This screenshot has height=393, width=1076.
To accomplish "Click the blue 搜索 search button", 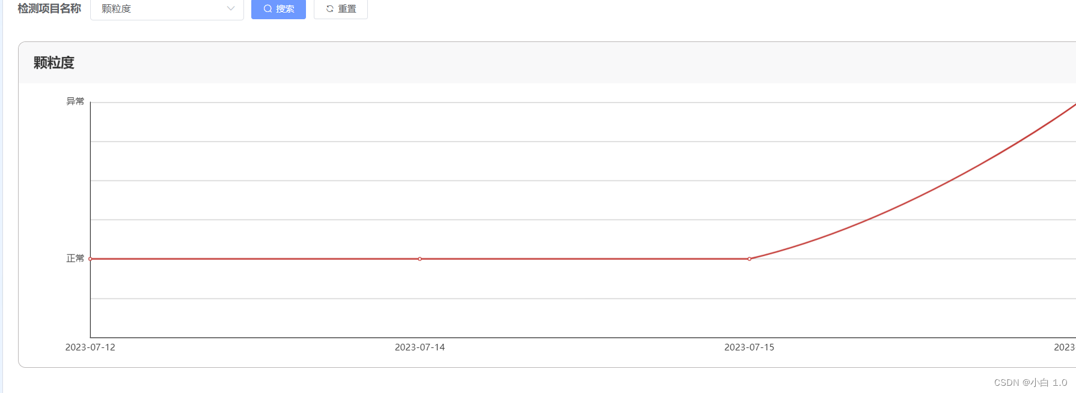I will click(278, 9).
